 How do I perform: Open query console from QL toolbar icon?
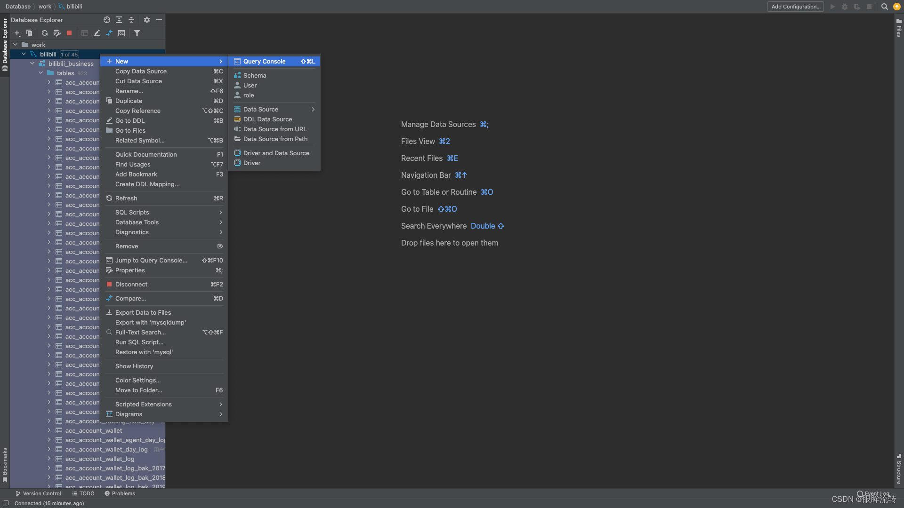[121, 33]
